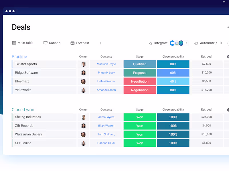Open Automate / 10 automations

pos(208,43)
